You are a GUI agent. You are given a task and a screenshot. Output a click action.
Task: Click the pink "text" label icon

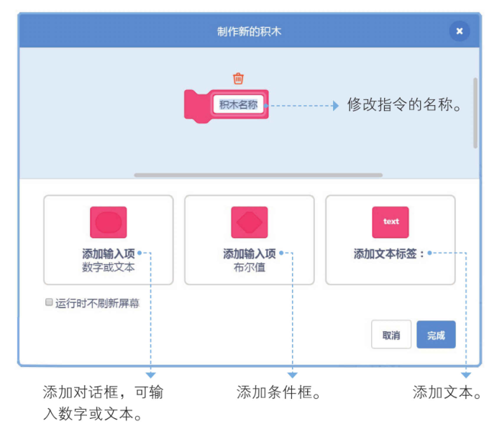390,222
